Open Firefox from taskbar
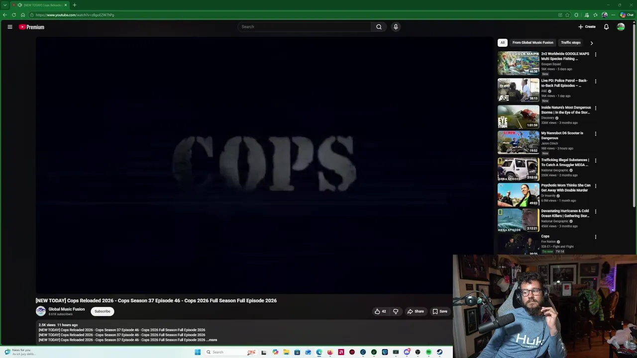The height and width of the screenshot is (358, 637). pyautogui.click(x=330, y=352)
